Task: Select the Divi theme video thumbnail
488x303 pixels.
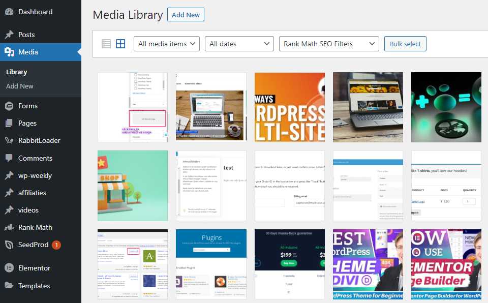Action: [x=368, y=264]
